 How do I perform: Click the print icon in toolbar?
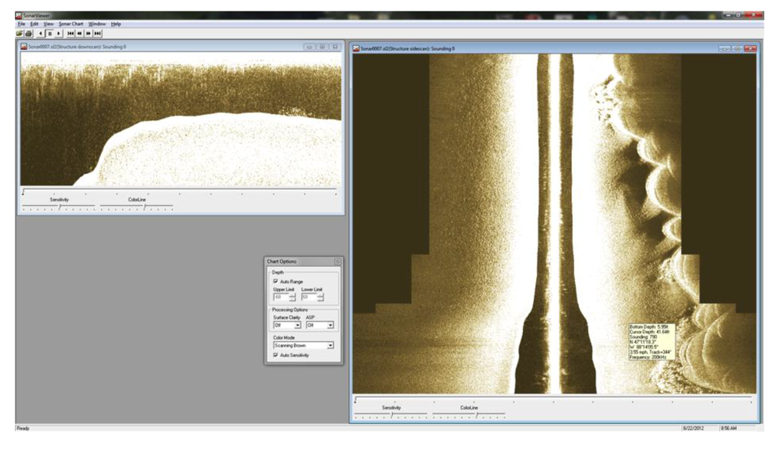click(29, 34)
